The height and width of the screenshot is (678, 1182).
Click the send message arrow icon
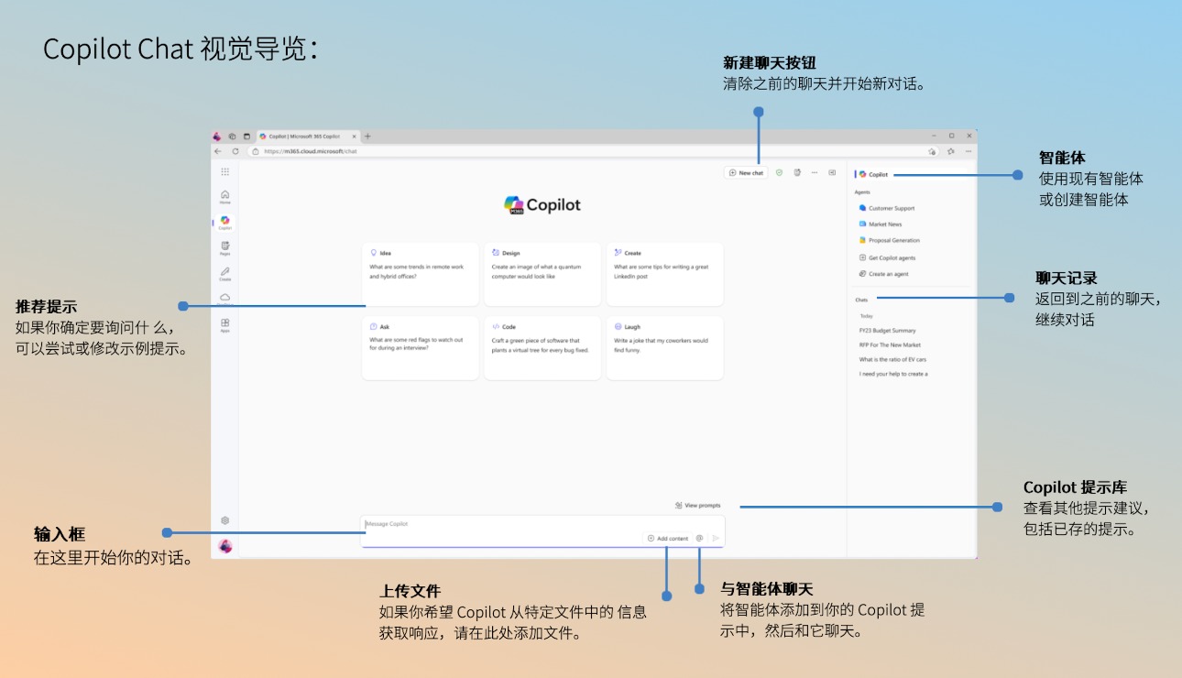pyautogui.click(x=716, y=539)
